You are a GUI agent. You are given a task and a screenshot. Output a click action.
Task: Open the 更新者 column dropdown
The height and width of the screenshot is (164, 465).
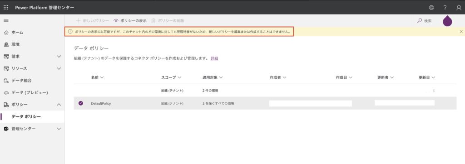pos(392,77)
